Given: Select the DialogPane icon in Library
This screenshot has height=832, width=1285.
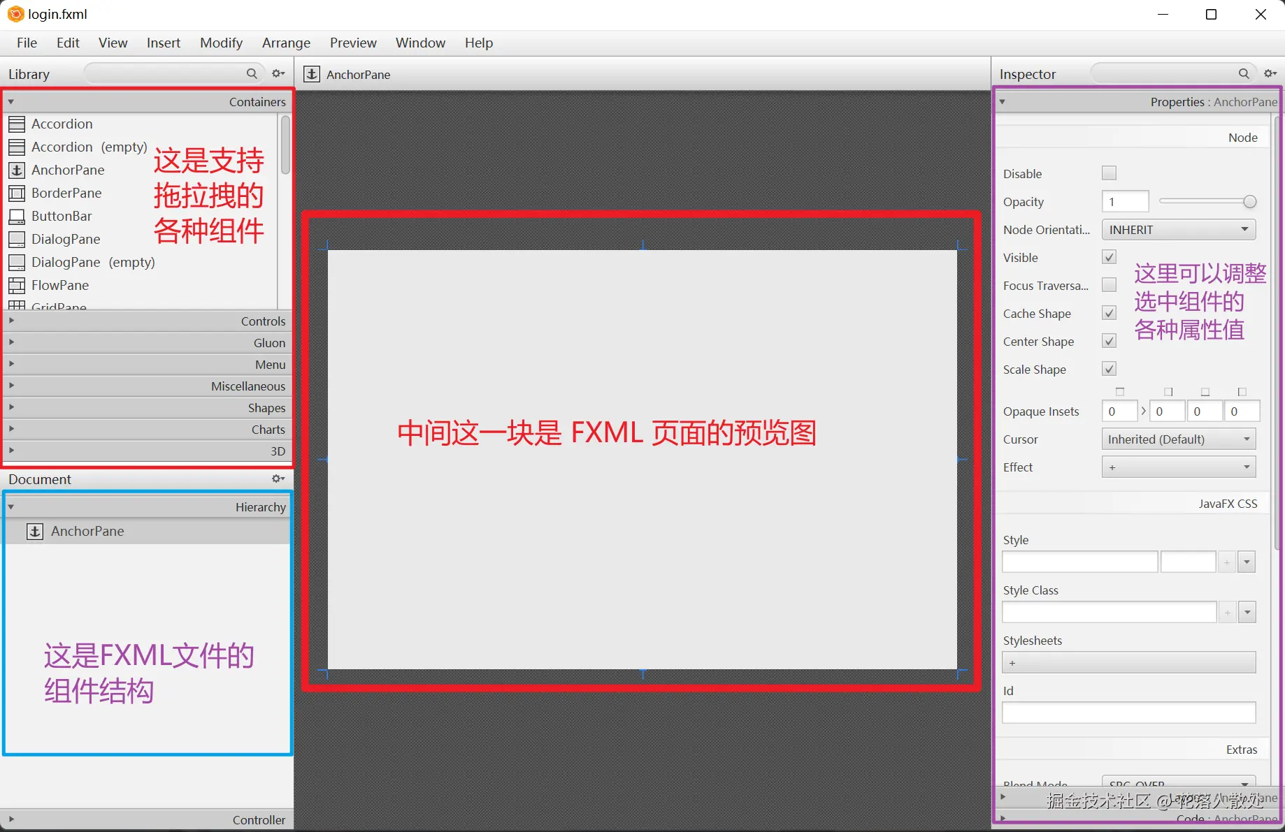Looking at the screenshot, I should pos(17,240).
